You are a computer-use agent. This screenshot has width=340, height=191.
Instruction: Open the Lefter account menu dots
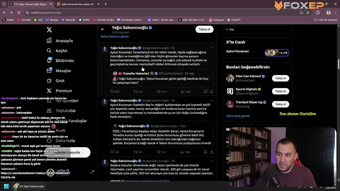(x=91, y=173)
